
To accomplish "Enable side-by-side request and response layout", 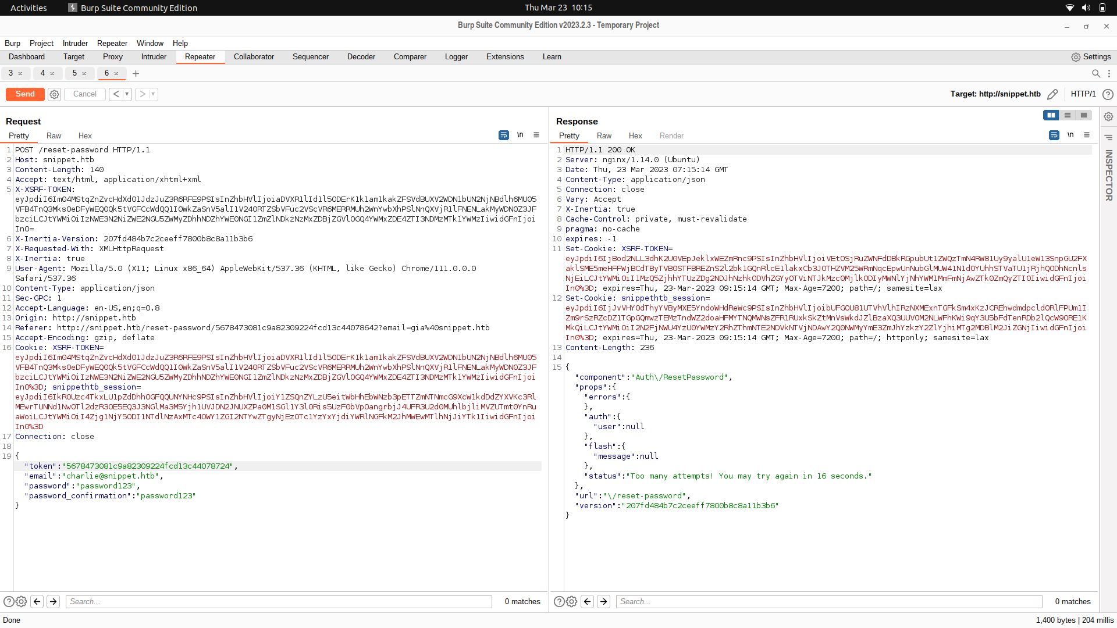I will pos(1052,115).
